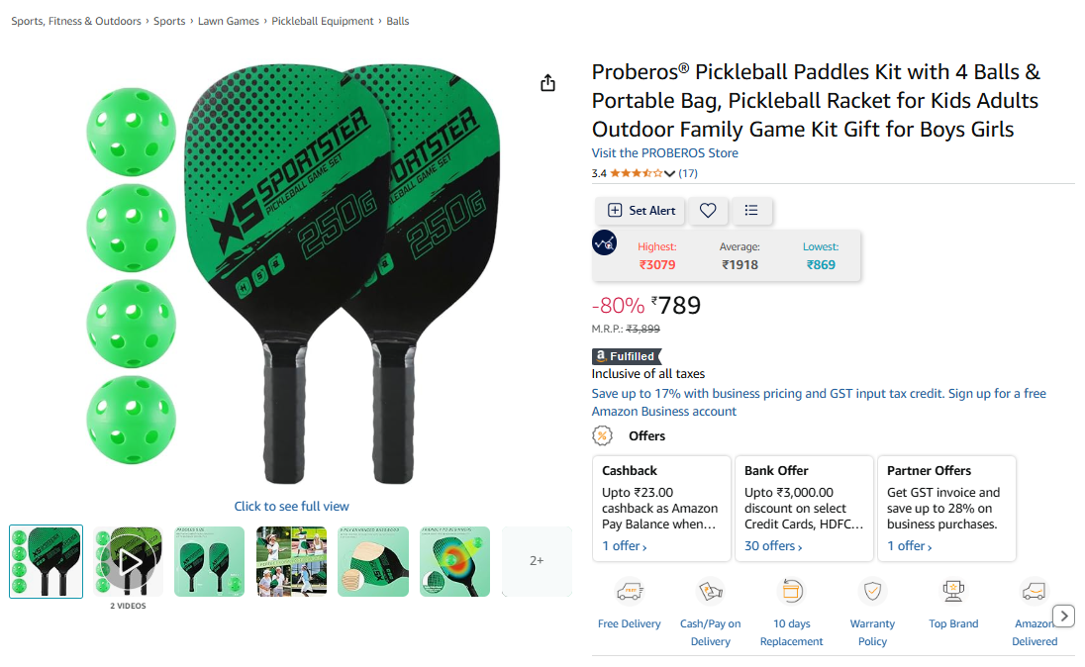The width and height of the screenshot is (1085, 667).
Task: Go to Lawn Games breadcrumb
Action: pos(229,22)
